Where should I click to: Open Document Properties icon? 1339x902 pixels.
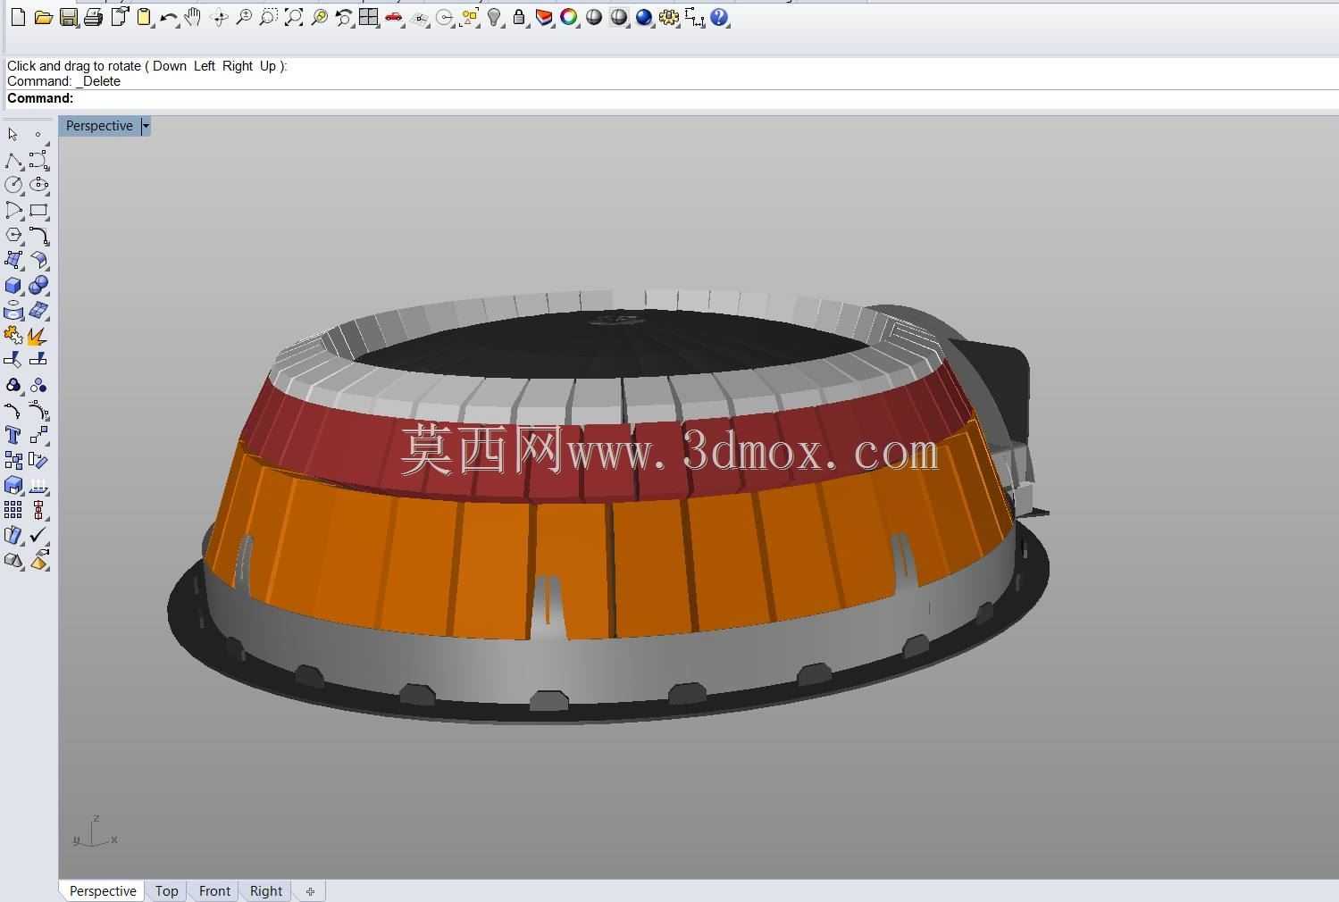119,17
